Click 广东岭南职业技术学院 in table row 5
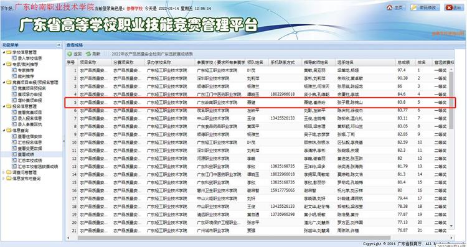The image size is (467, 247). [217, 103]
